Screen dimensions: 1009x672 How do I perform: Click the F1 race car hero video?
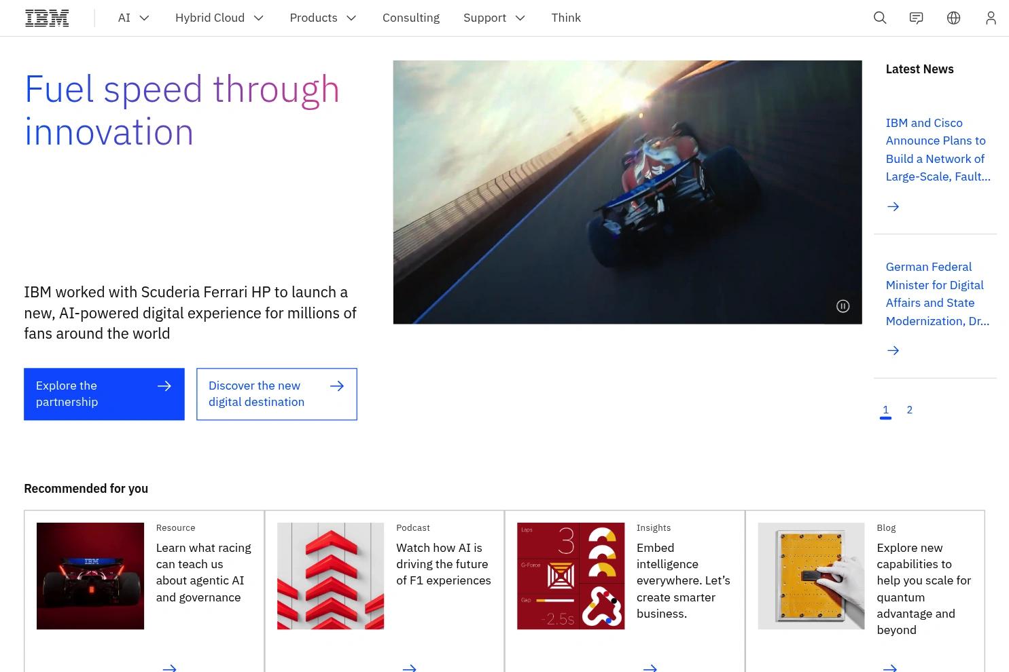pyautogui.click(x=627, y=192)
